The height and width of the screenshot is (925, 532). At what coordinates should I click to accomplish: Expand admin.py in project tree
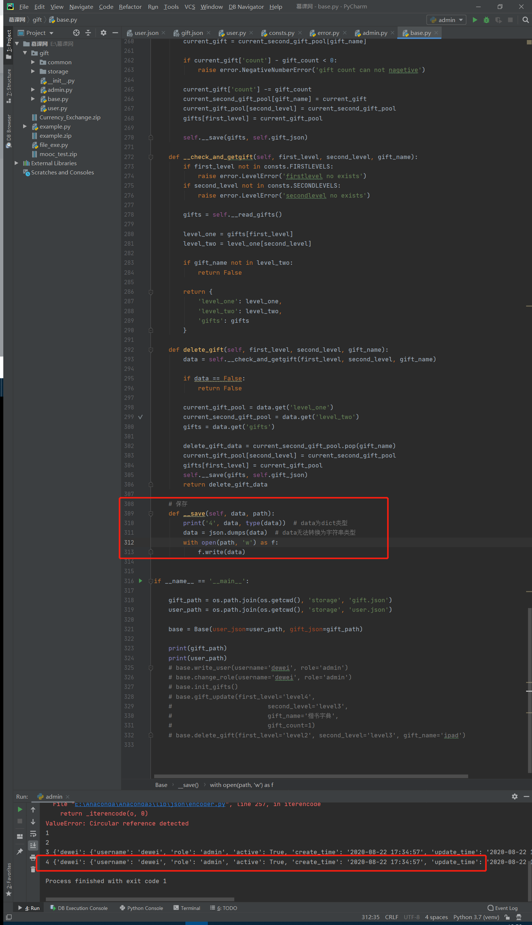click(33, 90)
